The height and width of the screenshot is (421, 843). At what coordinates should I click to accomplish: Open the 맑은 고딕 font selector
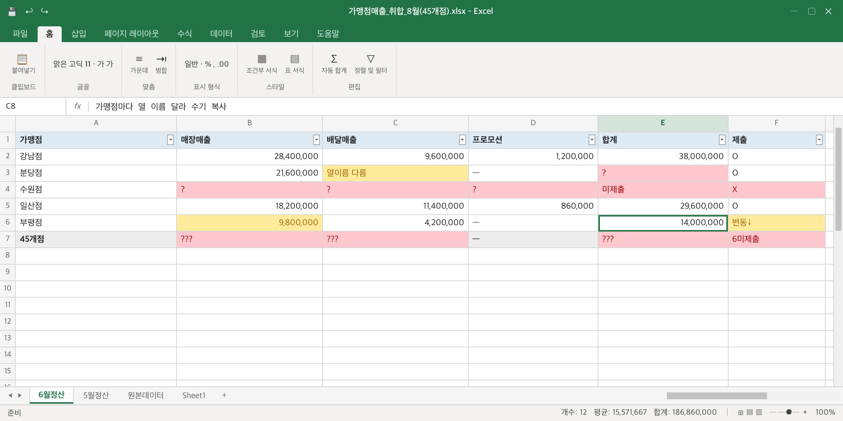(83, 64)
